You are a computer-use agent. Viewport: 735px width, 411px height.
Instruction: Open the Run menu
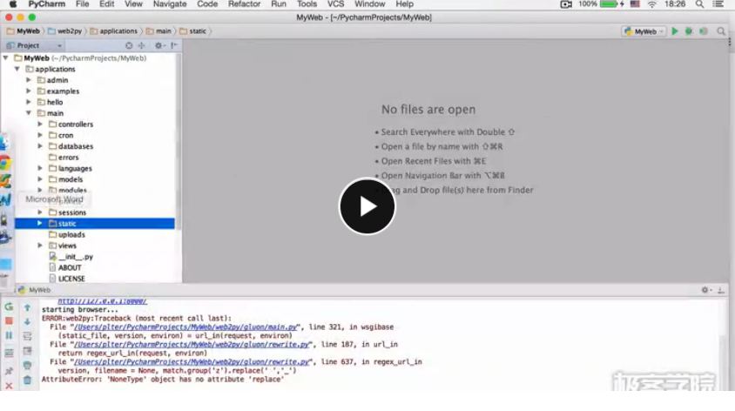[x=279, y=4]
